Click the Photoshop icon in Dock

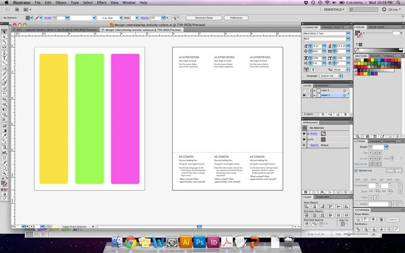coord(200,242)
